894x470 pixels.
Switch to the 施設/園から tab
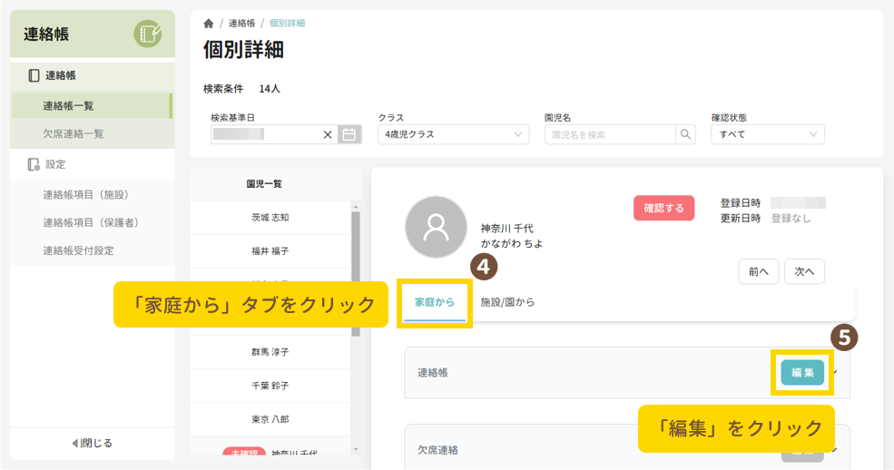pyautogui.click(x=507, y=302)
